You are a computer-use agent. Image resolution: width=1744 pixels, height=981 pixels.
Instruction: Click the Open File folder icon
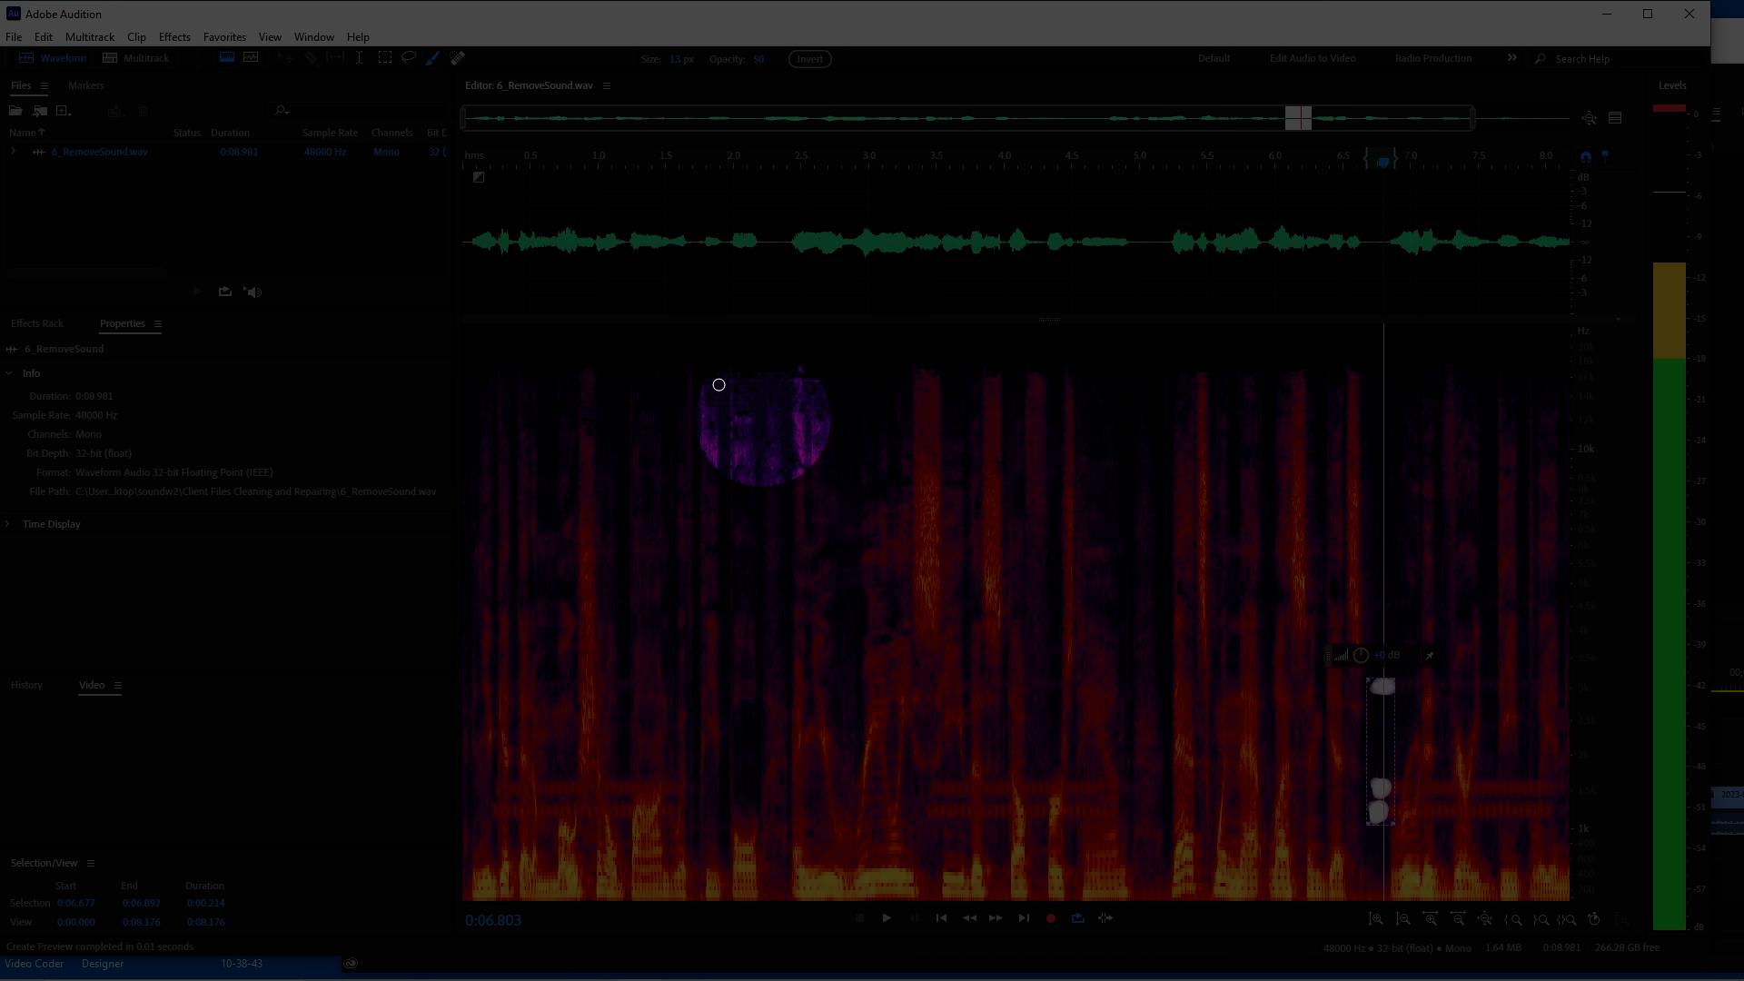pos(15,111)
